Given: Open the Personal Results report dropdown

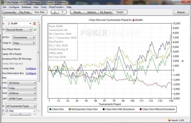Looking at the screenshot, I should pyautogui.click(x=19, y=30).
